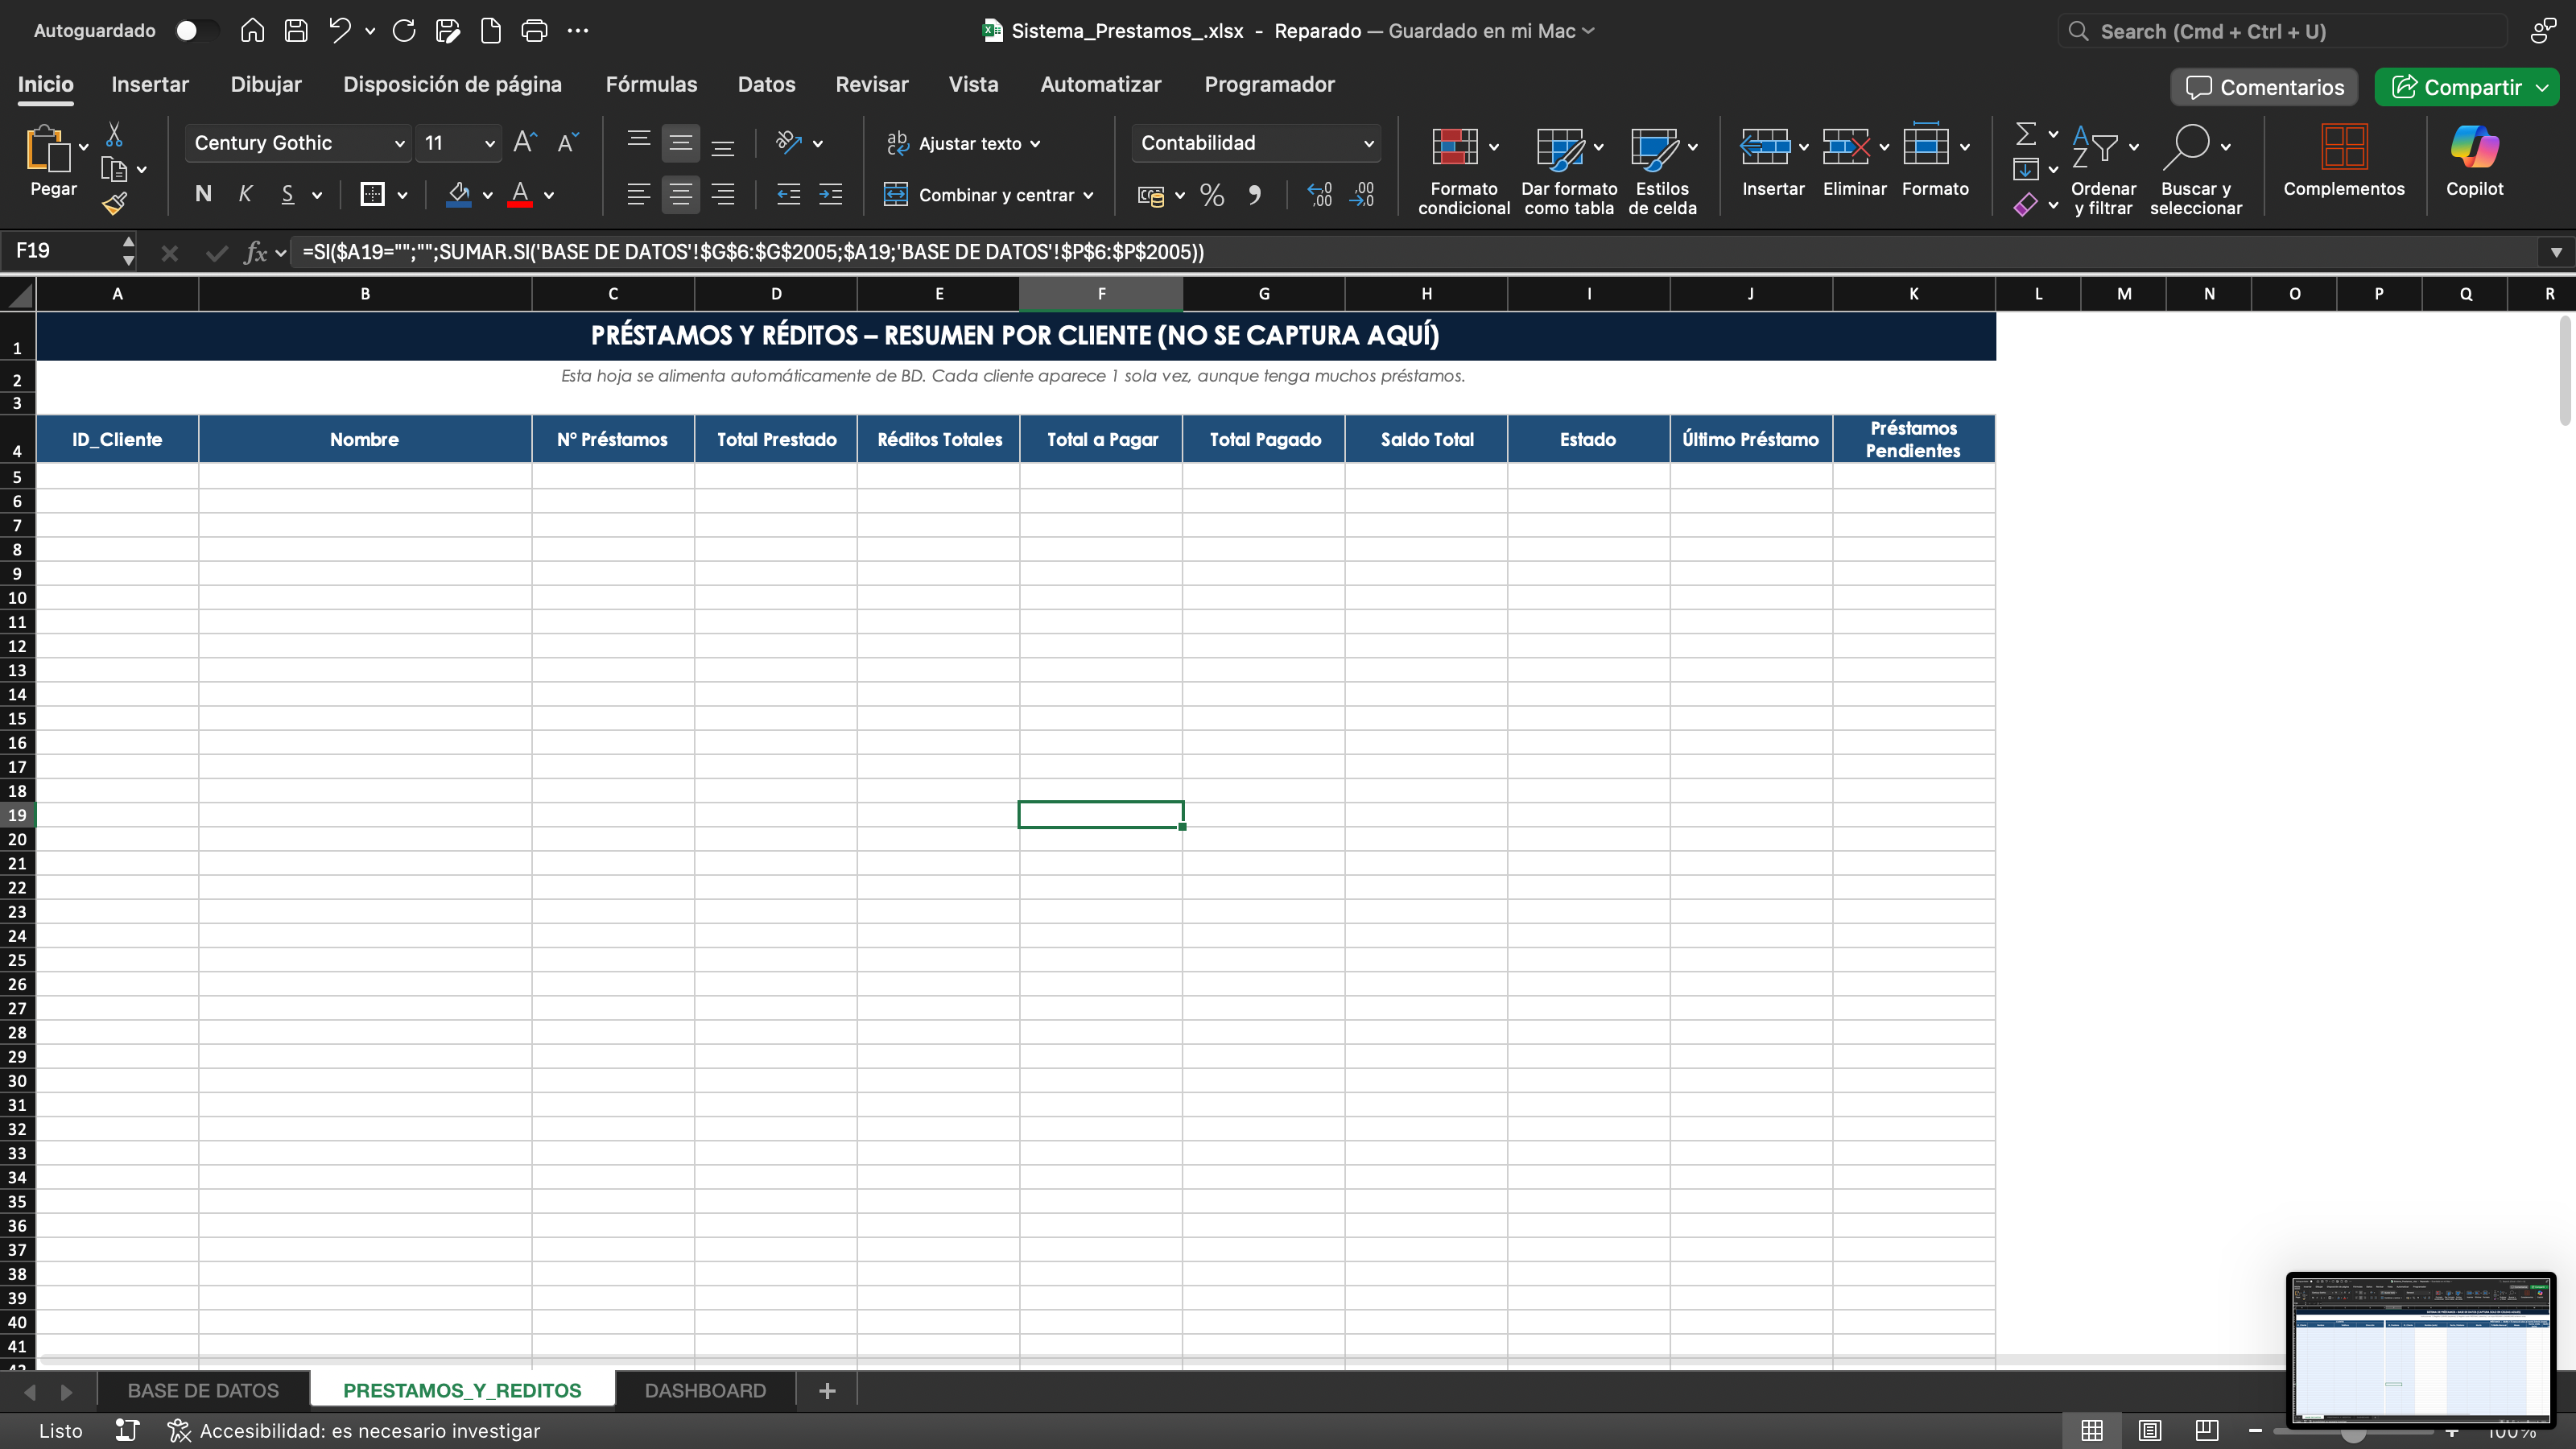Click the F19 Name Box field

coord(62,251)
